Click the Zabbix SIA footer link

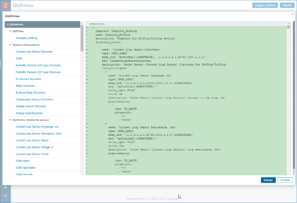(x=173, y=199)
